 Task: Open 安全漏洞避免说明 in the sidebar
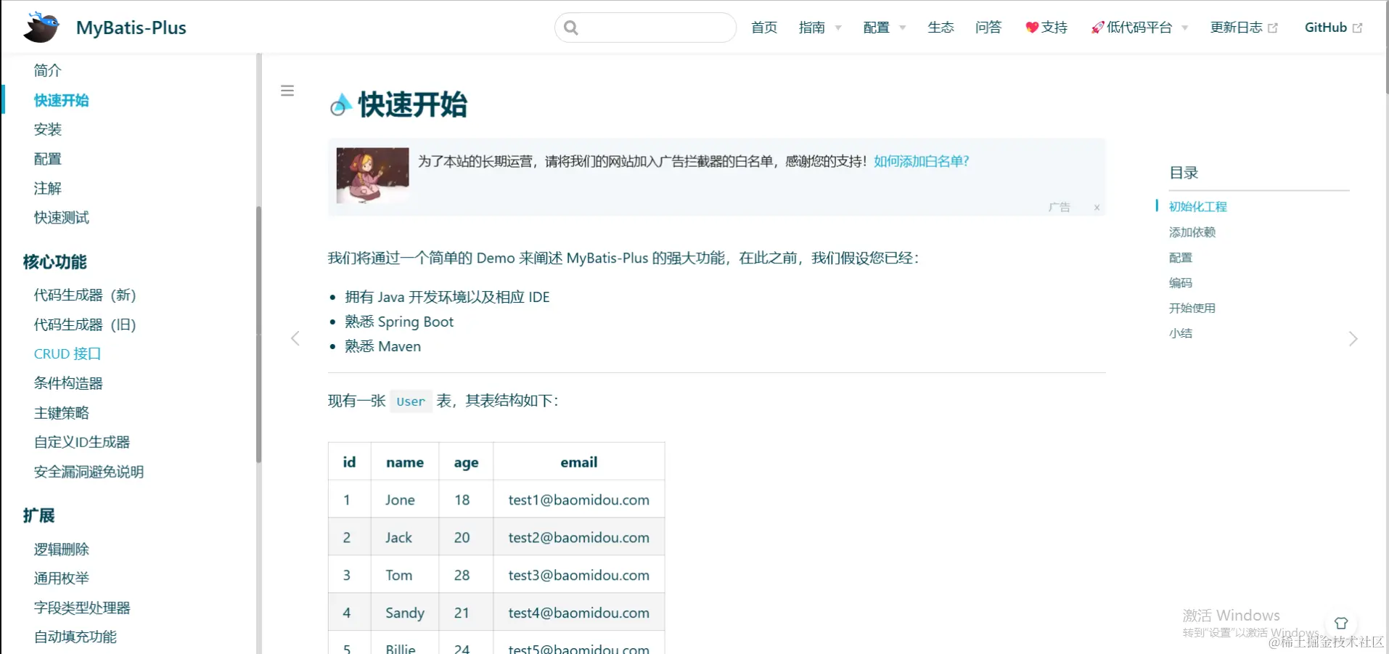click(x=89, y=472)
